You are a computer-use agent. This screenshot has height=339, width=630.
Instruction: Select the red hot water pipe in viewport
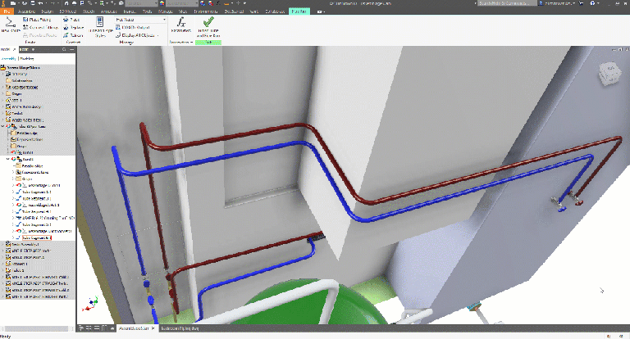coord(233,136)
